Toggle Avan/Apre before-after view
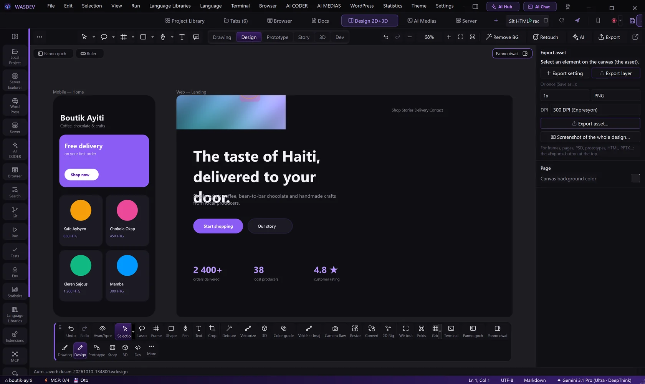Viewport: 645px width, 384px height. pyautogui.click(x=103, y=331)
